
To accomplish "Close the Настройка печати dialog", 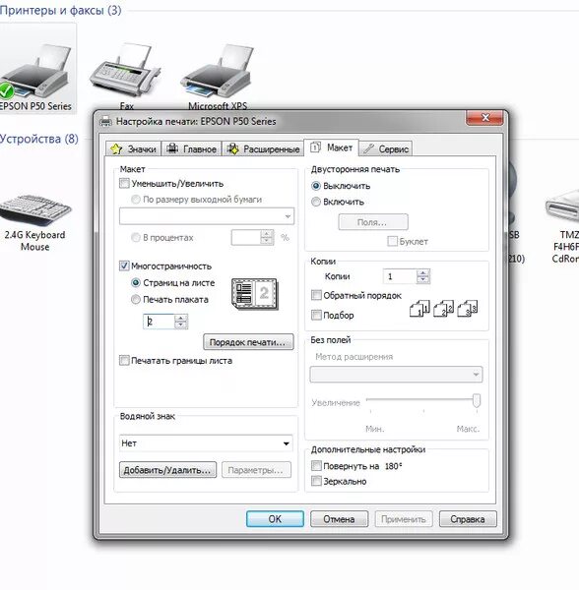I will [484, 118].
